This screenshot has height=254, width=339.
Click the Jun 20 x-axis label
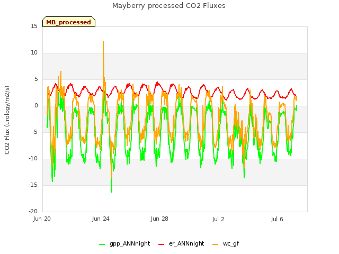(x=42, y=219)
